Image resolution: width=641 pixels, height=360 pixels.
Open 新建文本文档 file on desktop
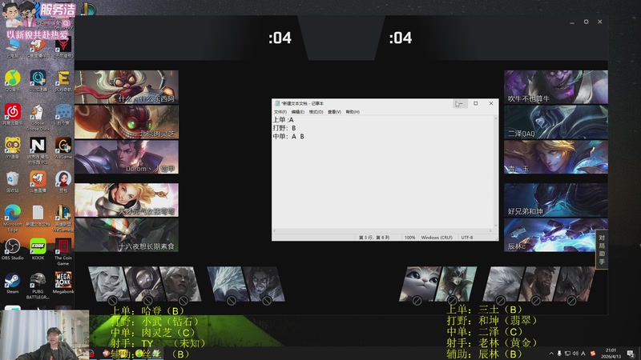pos(38,215)
